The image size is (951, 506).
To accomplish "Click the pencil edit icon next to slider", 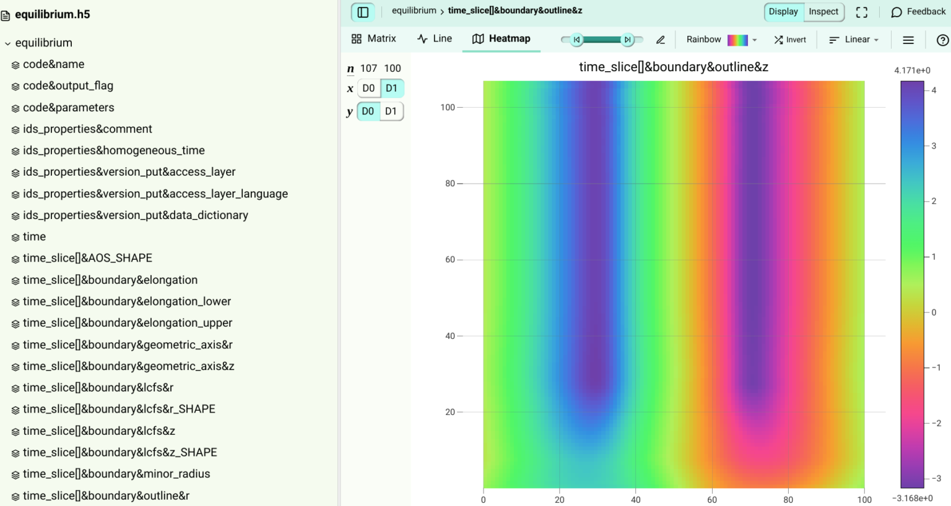I will [x=660, y=39].
